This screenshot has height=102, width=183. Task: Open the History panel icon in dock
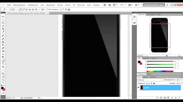pos(134,17)
